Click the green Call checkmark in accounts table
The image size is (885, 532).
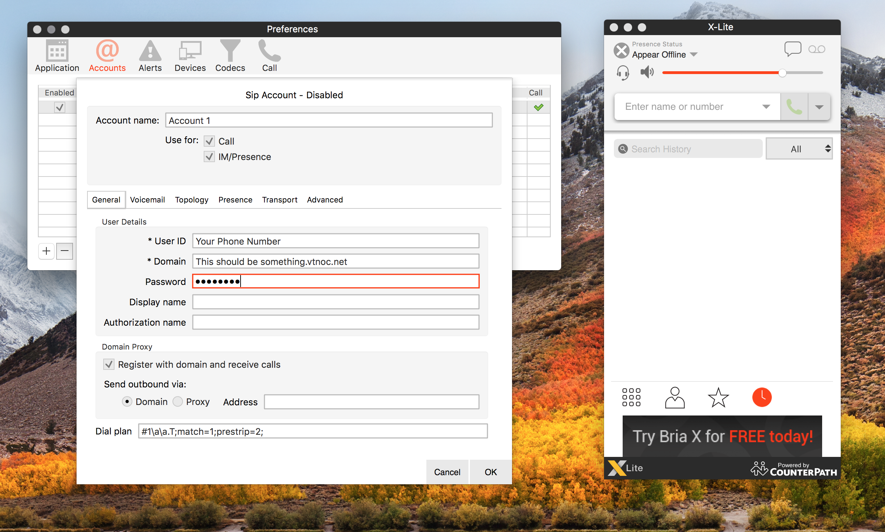[x=538, y=107]
